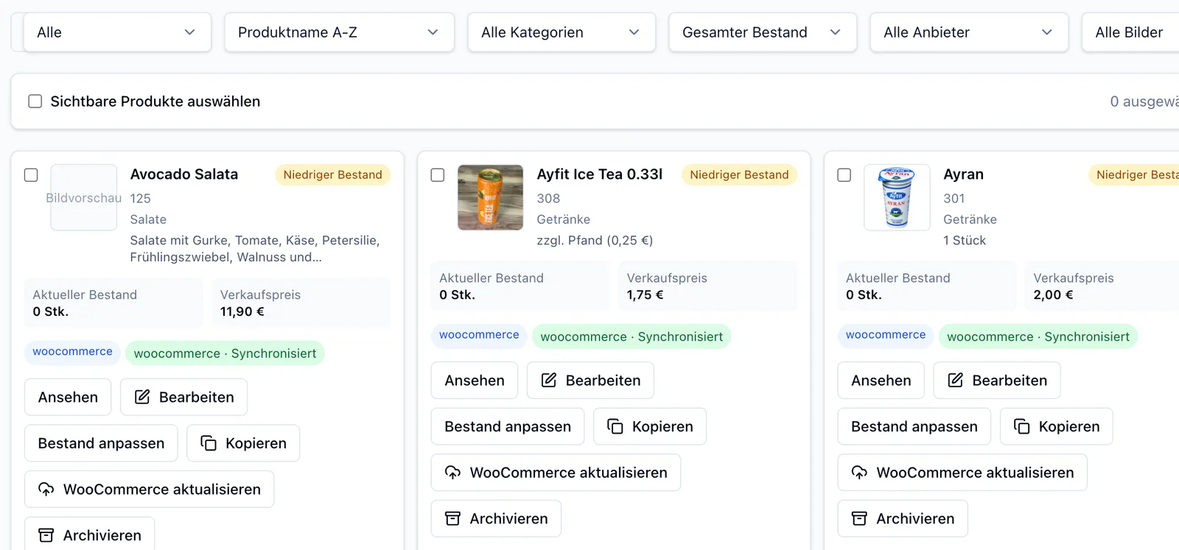Viewport: 1179px width, 550px height.
Task: Select the Avocado Salata product checkbox
Action: click(31, 175)
